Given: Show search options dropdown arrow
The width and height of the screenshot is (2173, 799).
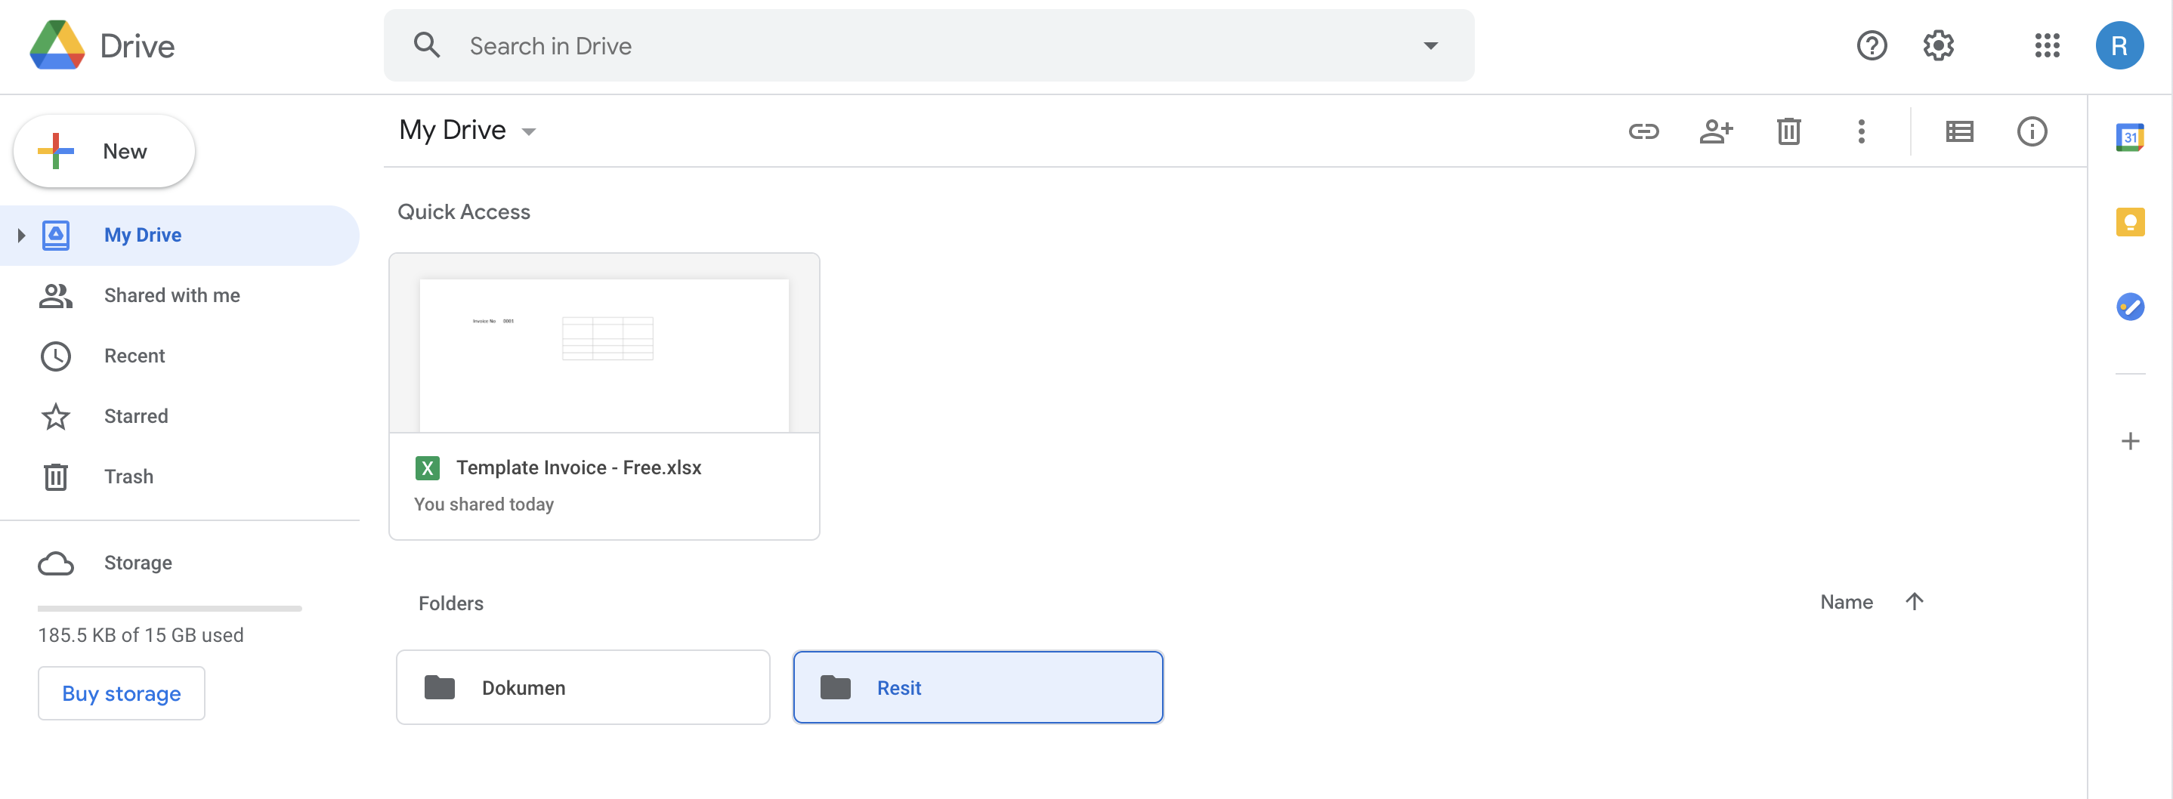Looking at the screenshot, I should coord(1430,45).
